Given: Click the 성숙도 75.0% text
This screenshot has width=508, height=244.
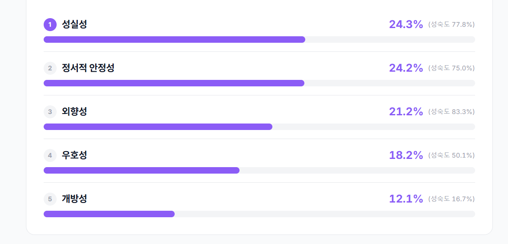Looking at the screenshot, I should pos(451,68).
